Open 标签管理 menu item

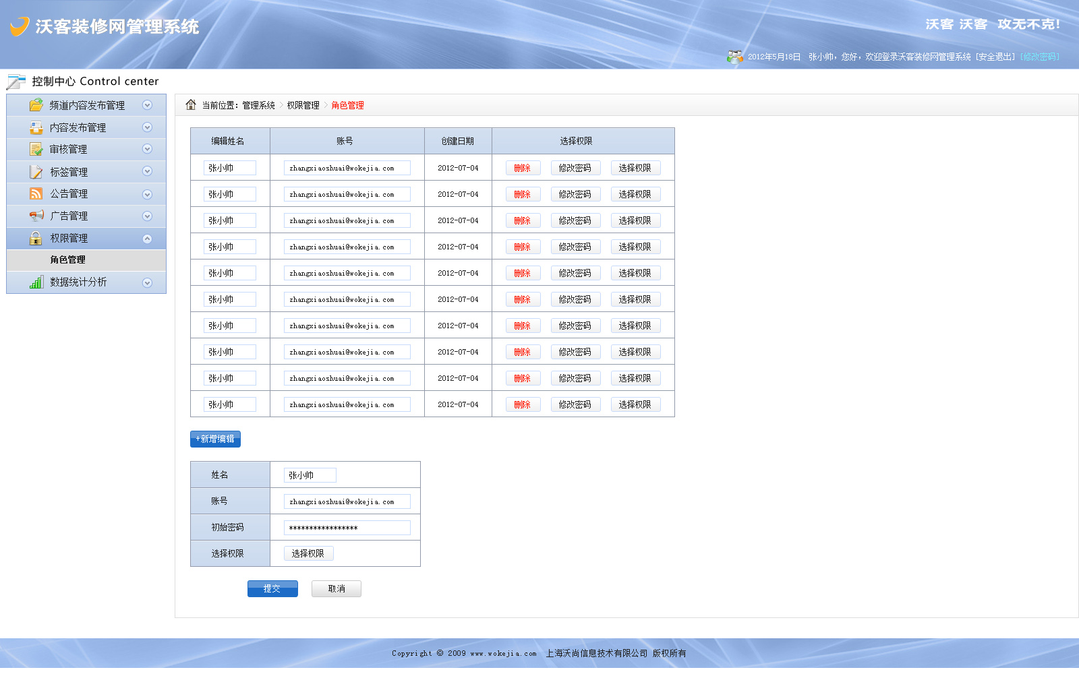86,172
